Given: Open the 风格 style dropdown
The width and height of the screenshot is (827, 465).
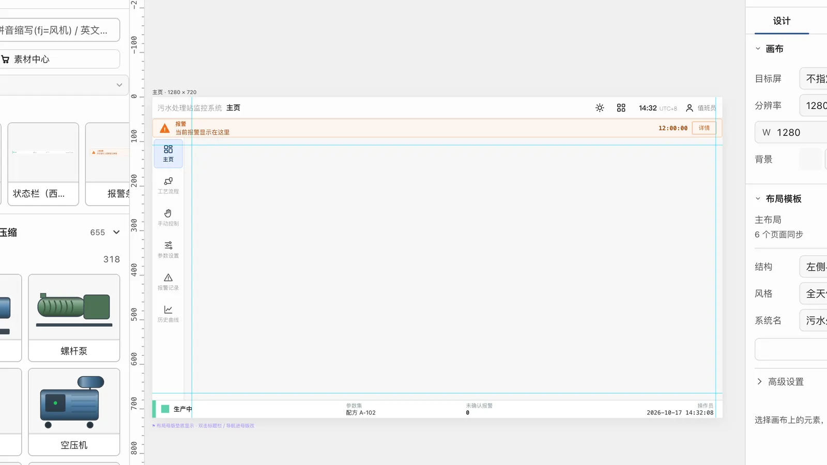Looking at the screenshot, I should (814, 293).
